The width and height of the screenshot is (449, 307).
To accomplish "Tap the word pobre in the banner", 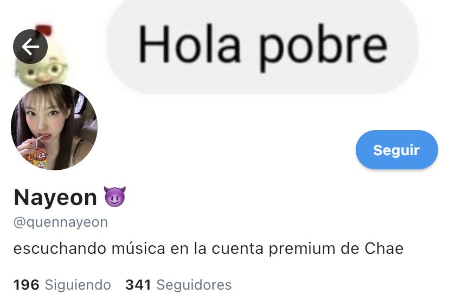I will 323,47.
